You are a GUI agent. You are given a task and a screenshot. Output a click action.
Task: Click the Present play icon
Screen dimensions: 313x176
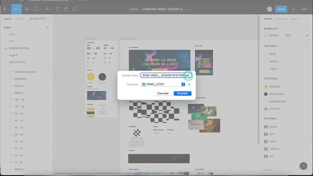293,9
